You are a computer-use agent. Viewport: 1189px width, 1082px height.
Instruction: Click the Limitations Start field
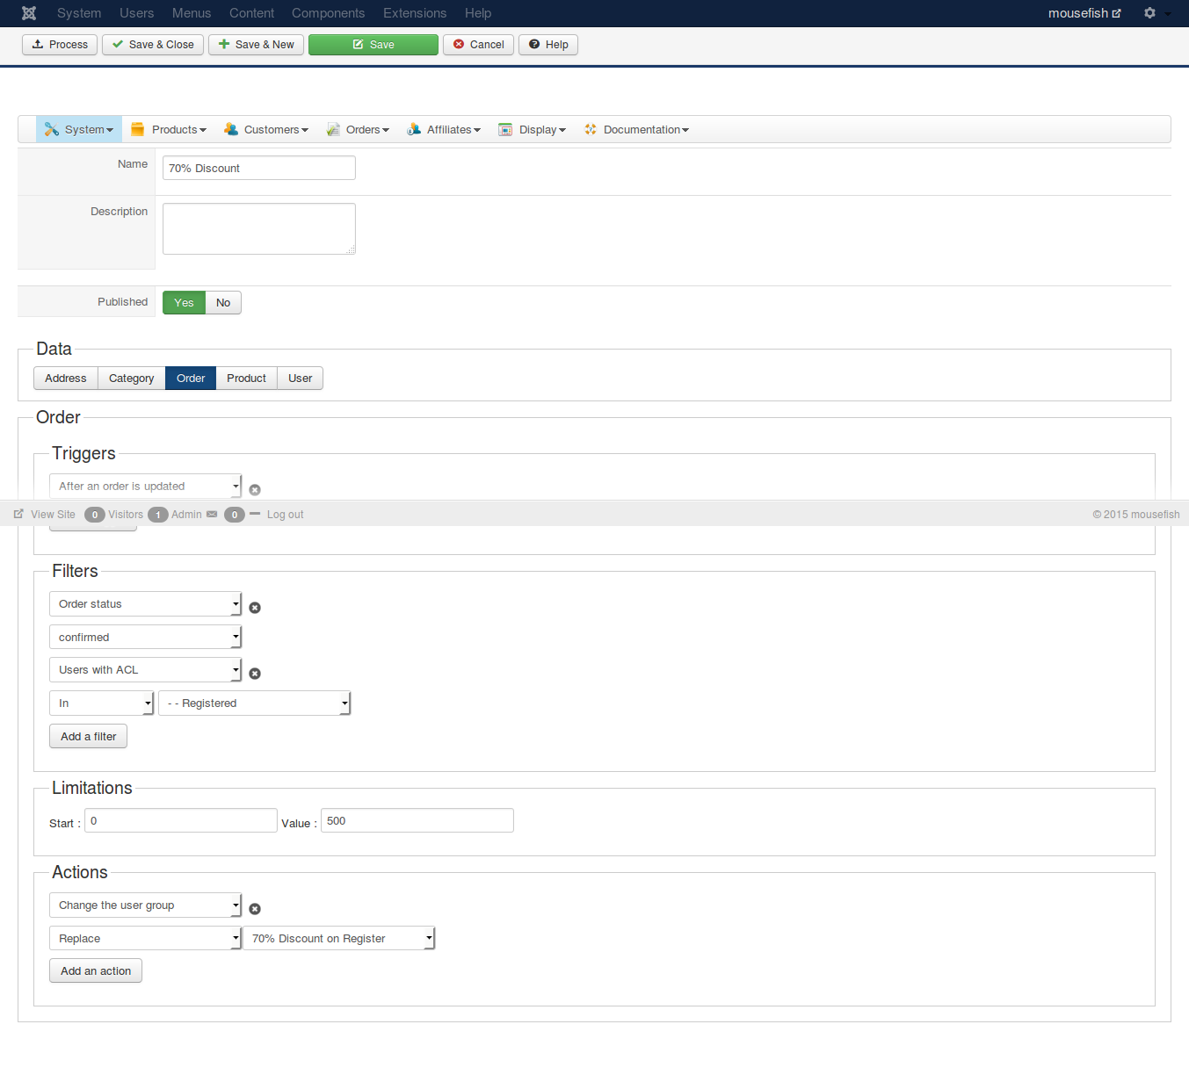click(x=181, y=820)
